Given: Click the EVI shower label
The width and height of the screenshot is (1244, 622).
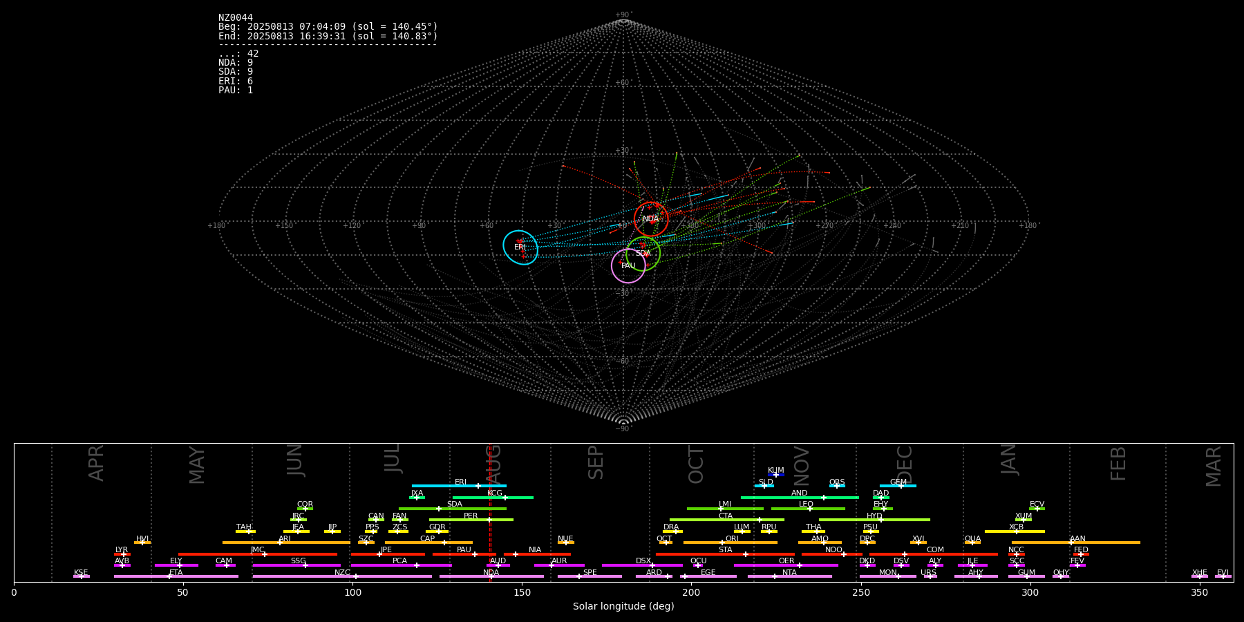Looking at the screenshot, I should (1223, 573).
